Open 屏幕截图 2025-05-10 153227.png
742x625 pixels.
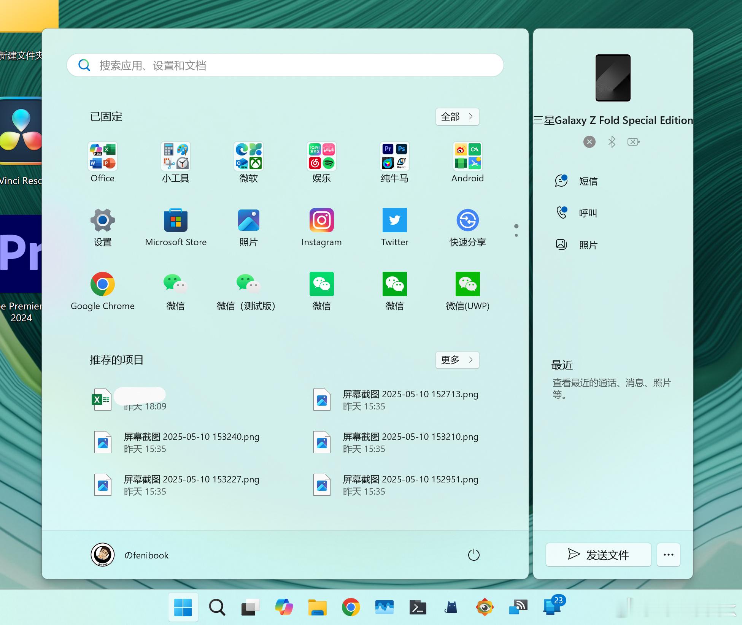[x=176, y=485]
